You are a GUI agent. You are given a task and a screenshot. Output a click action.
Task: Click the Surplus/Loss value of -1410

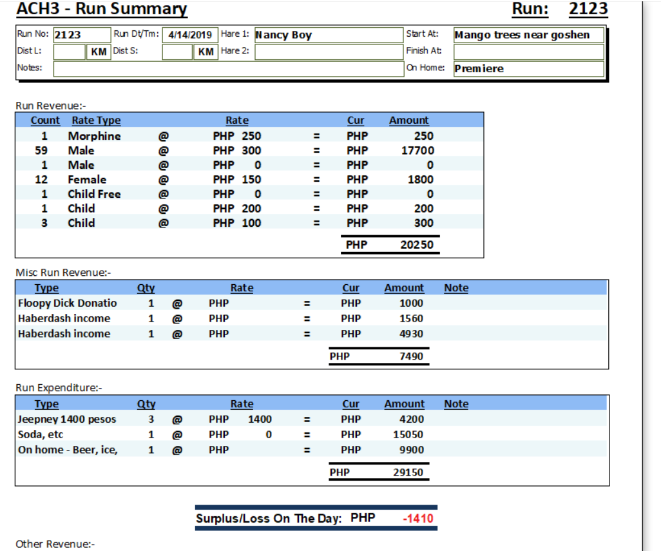(417, 519)
